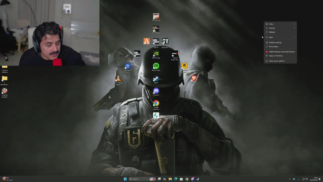Choose Open in Terminal

point(280,56)
